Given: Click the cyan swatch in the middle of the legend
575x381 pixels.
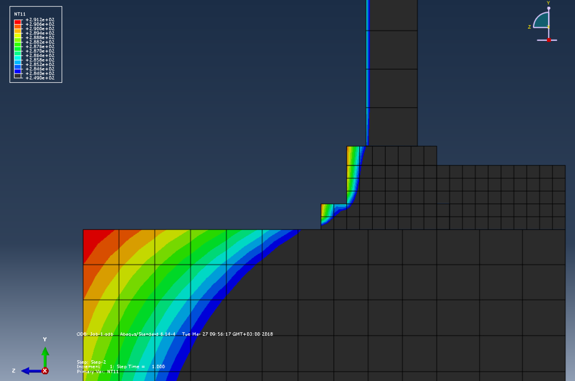Looking at the screenshot, I should click(17, 57).
